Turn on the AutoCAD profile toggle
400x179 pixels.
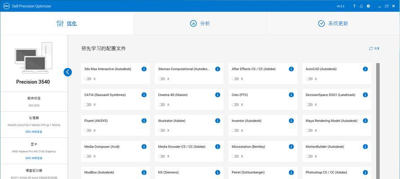309,79
